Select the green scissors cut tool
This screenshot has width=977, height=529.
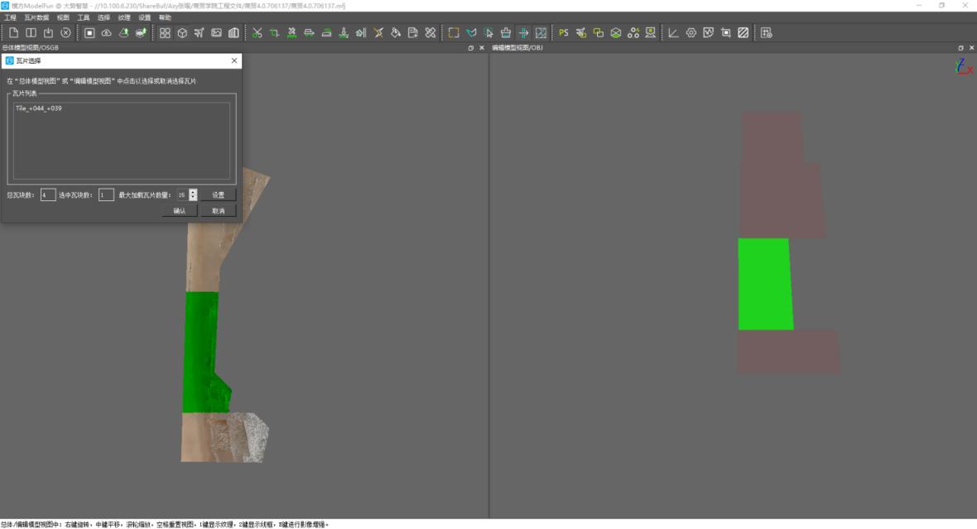tap(257, 32)
